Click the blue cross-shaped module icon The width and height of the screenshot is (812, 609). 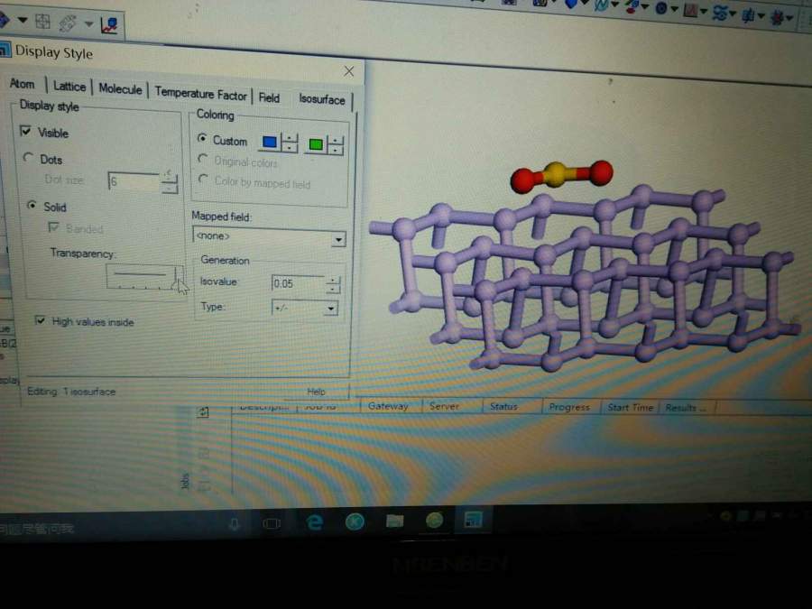pos(748,15)
